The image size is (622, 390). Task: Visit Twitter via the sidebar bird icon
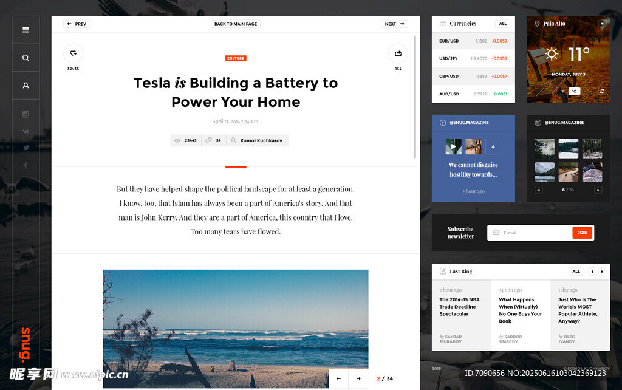pos(26,148)
